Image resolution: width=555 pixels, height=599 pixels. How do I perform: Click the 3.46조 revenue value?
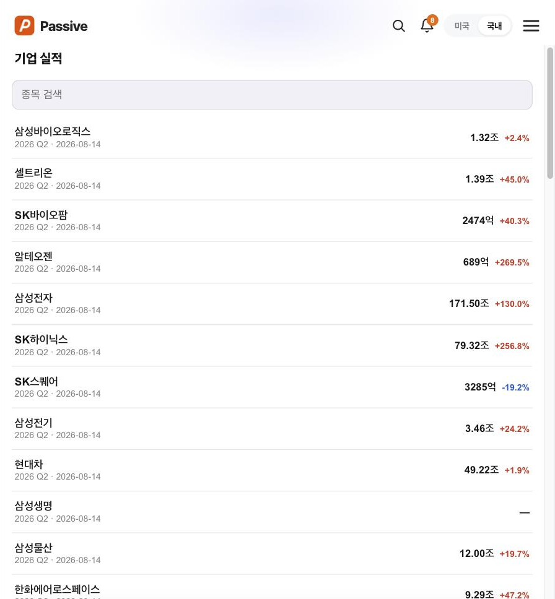[x=479, y=429]
